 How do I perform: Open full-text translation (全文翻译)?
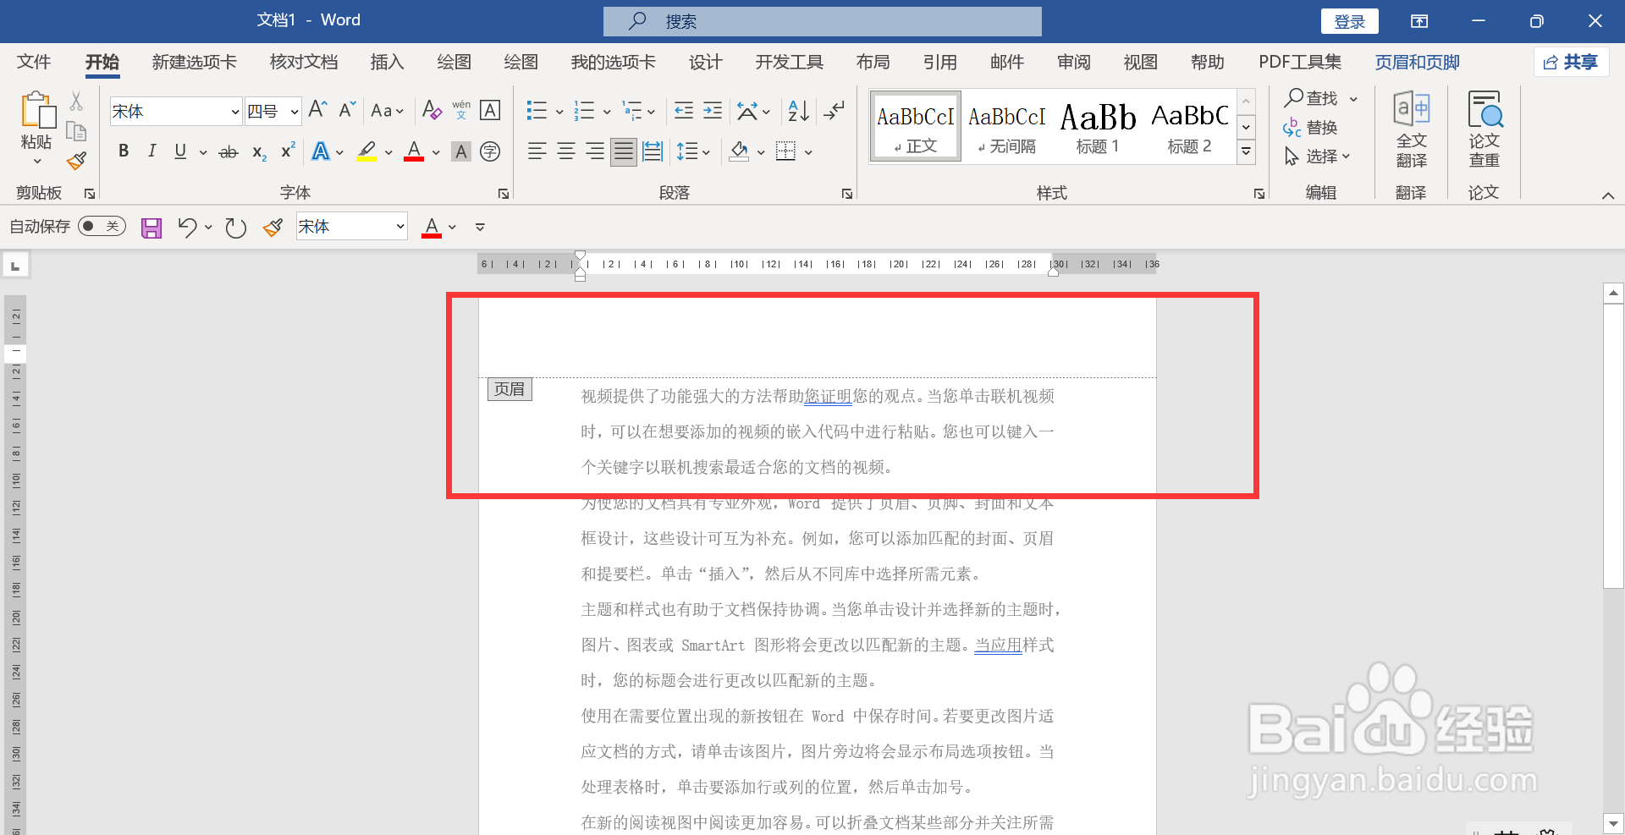click(x=1411, y=129)
